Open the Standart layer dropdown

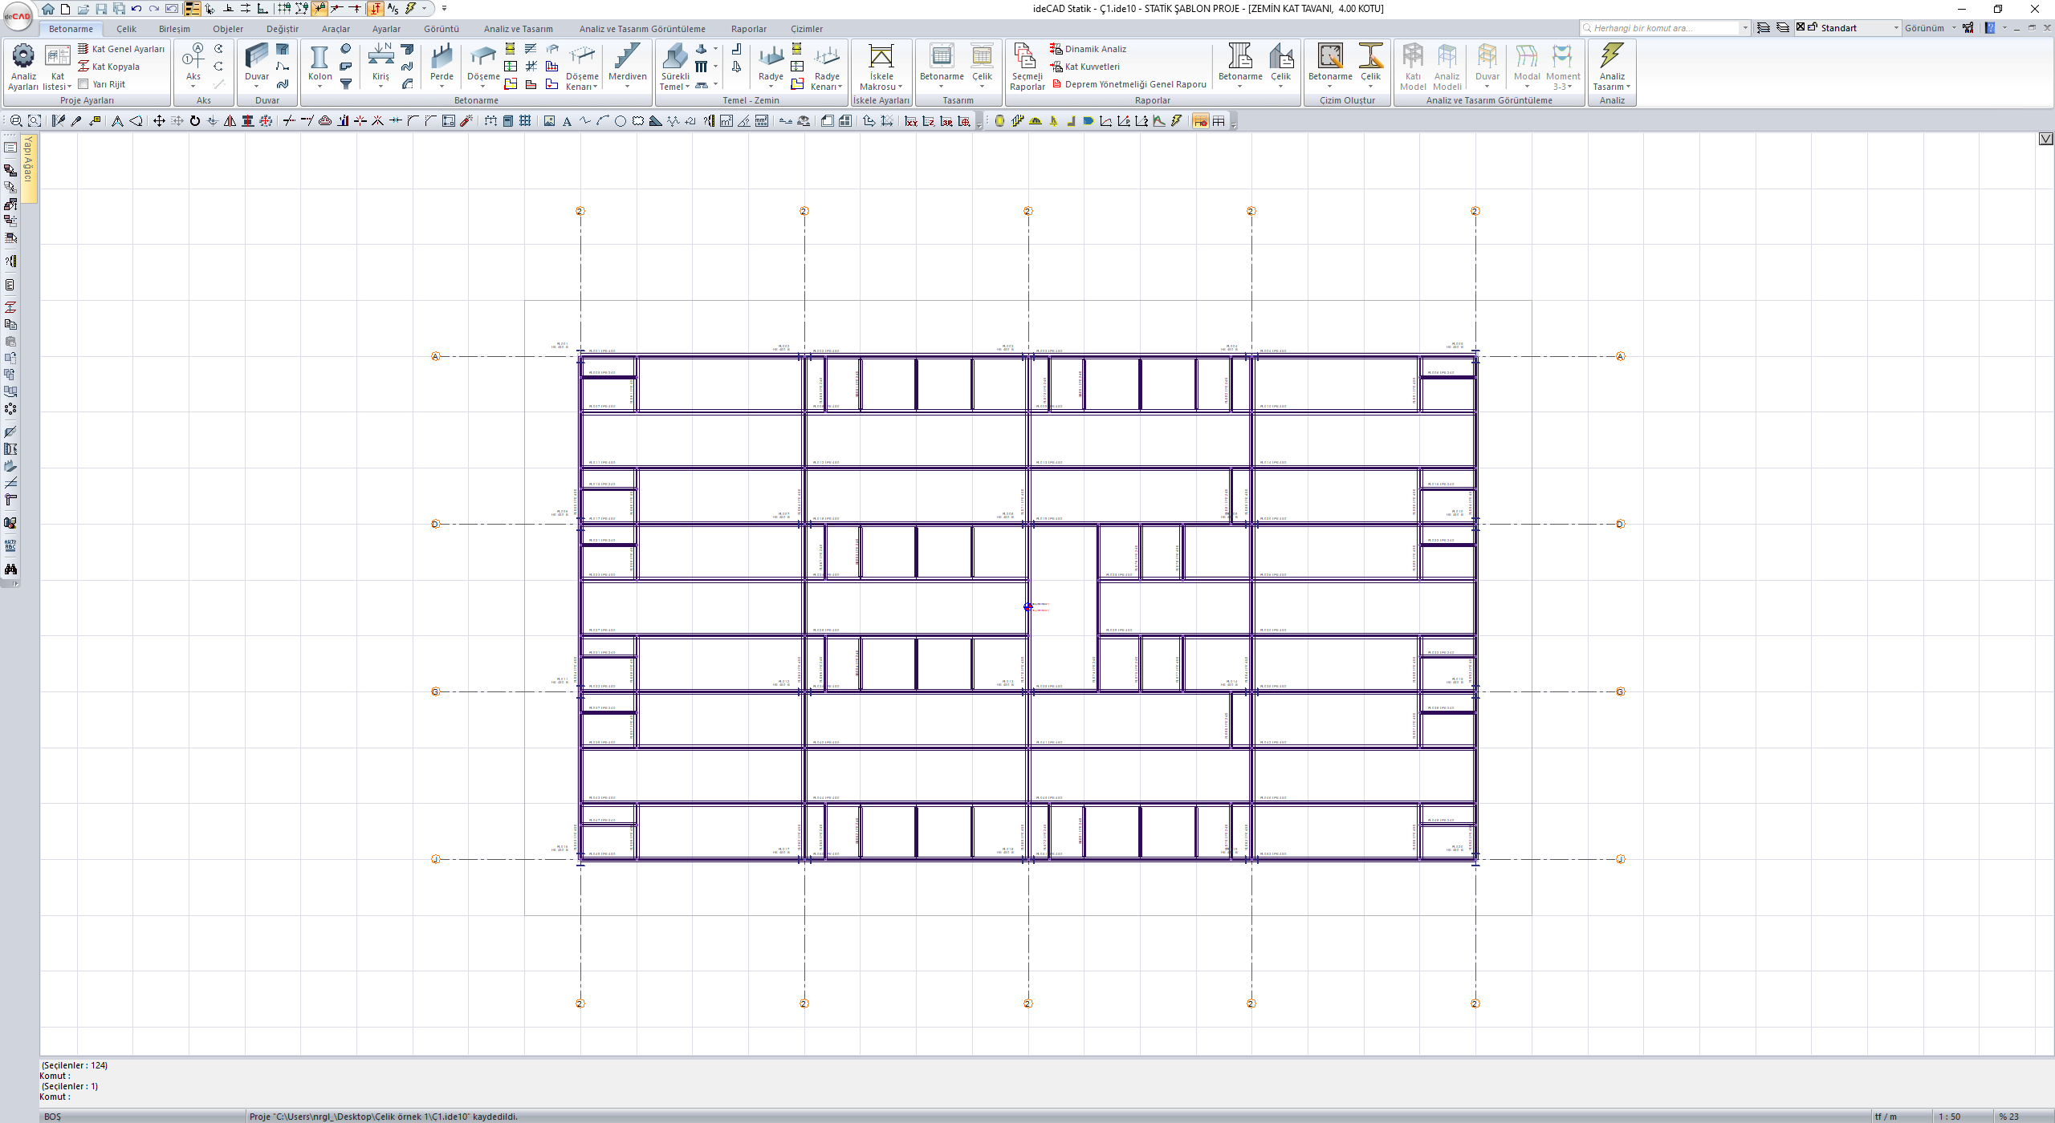(x=1896, y=28)
